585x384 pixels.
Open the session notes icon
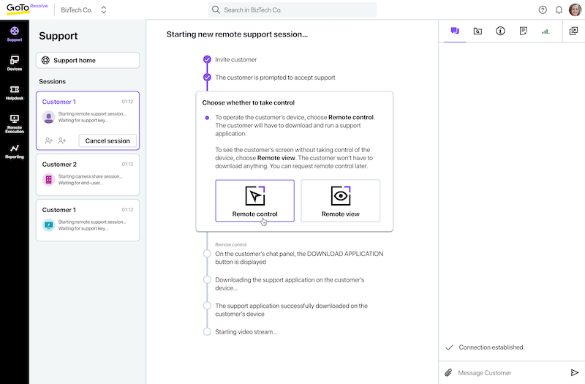tap(523, 31)
